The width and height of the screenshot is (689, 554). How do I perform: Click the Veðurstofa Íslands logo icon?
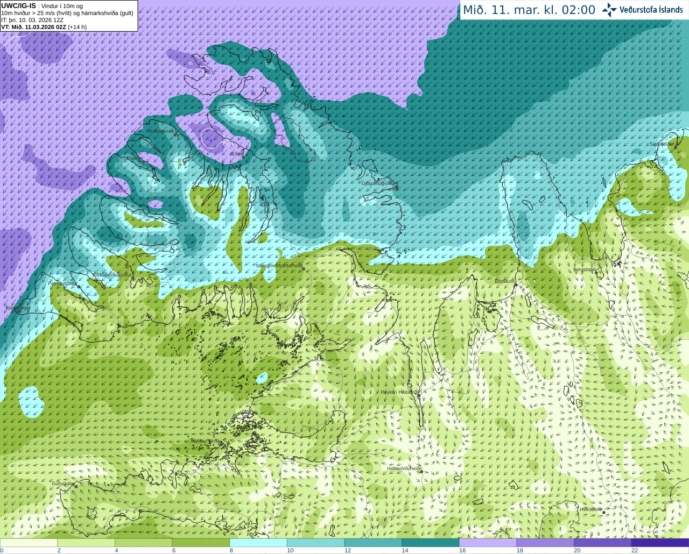(x=609, y=10)
